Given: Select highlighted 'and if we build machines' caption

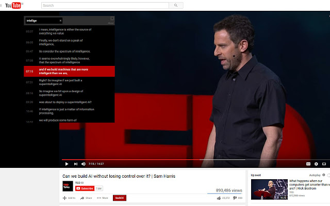Looking at the screenshot, I should click(x=69, y=71).
